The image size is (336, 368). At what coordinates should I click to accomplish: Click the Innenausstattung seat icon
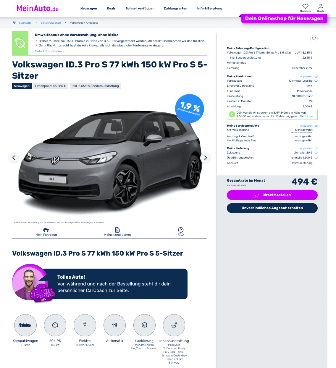click(x=174, y=325)
